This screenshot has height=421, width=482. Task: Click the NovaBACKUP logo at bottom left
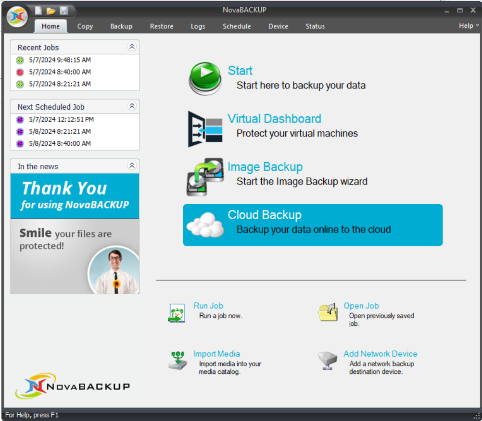point(73,386)
